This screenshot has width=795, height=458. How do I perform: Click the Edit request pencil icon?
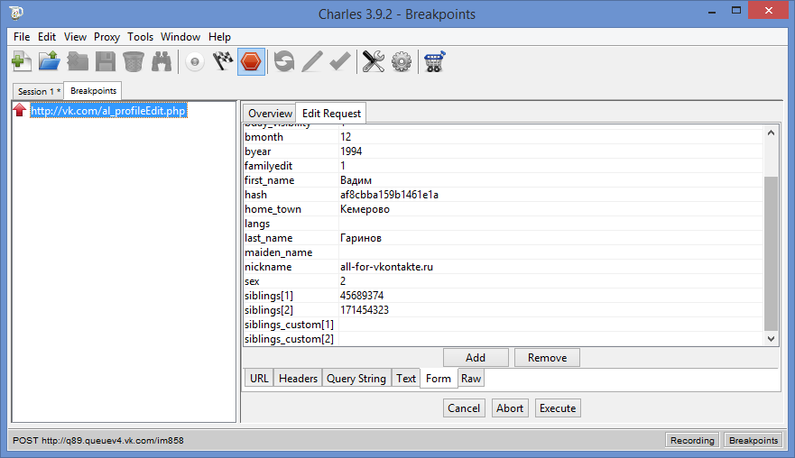click(x=312, y=62)
